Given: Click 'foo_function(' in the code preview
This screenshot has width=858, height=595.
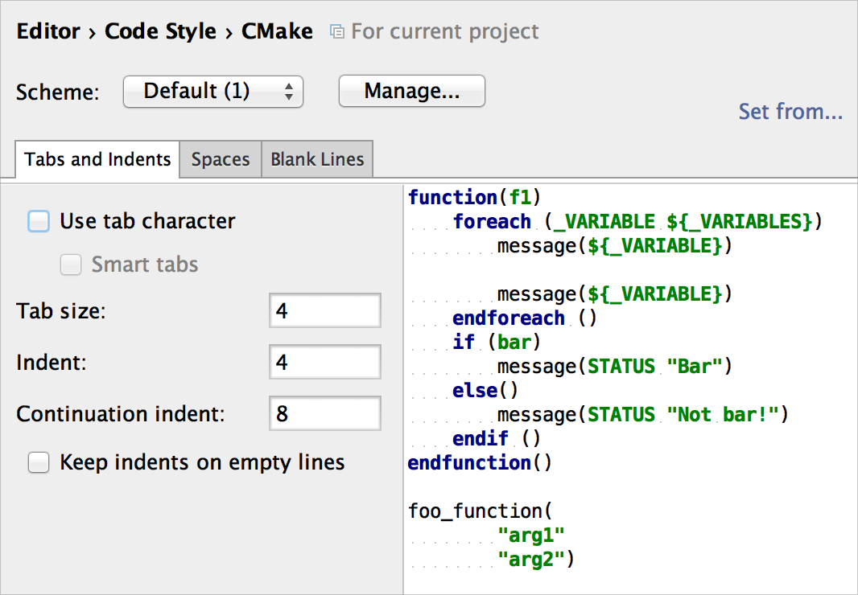Looking at the screenshot, I should pyautogui.click(x=481, y=511).
